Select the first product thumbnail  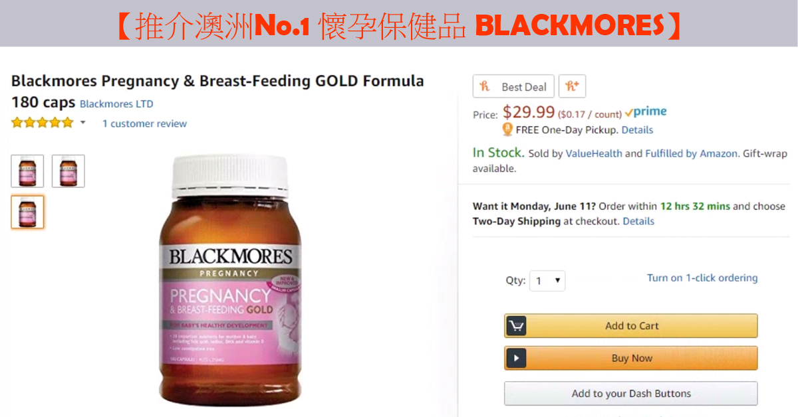pyautogui.click(x=27, y=171)
